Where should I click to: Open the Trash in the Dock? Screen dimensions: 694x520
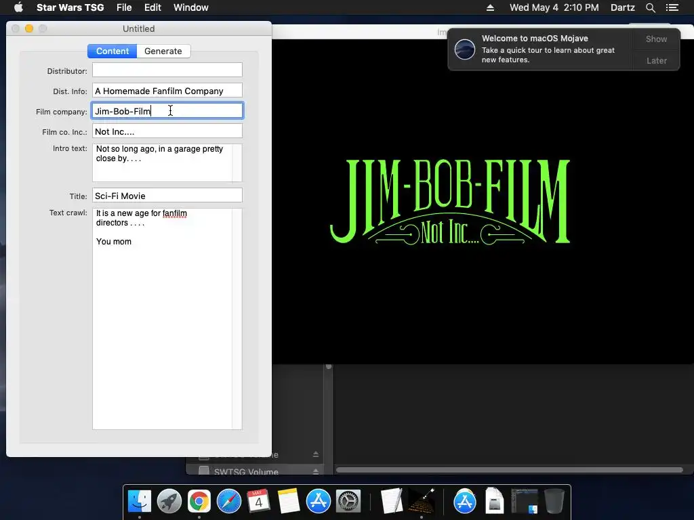coord(554,501)
